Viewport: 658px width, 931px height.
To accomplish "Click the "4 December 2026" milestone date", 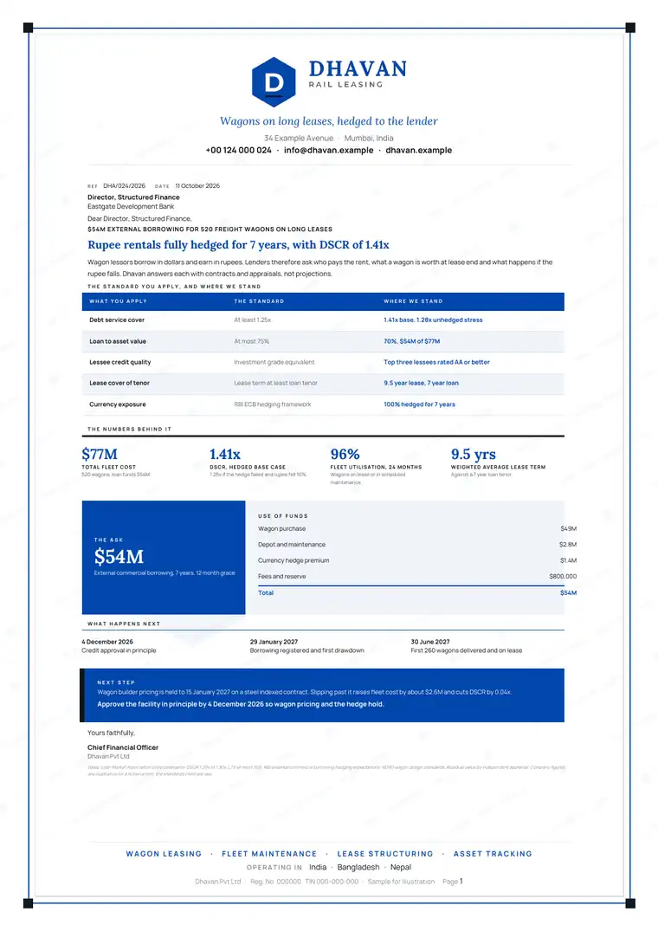I will (107, 642).
